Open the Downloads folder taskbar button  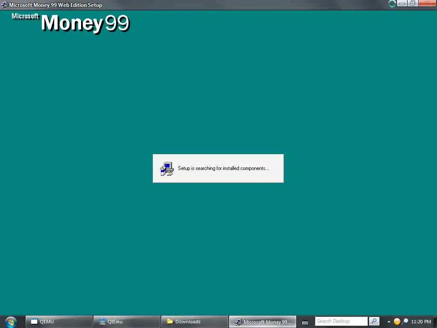coord(195,322)
